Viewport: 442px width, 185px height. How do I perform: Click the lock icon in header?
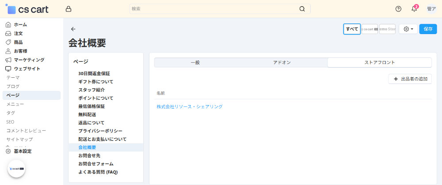click(68, 9)
